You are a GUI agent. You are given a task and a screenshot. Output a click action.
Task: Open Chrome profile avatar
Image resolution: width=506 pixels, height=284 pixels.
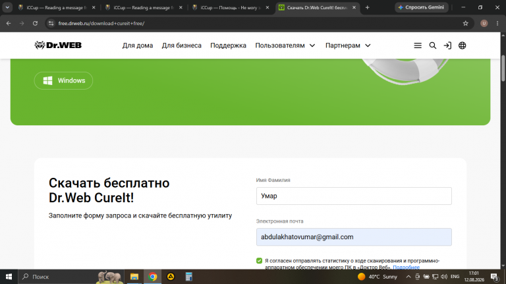tap(484, 23)
